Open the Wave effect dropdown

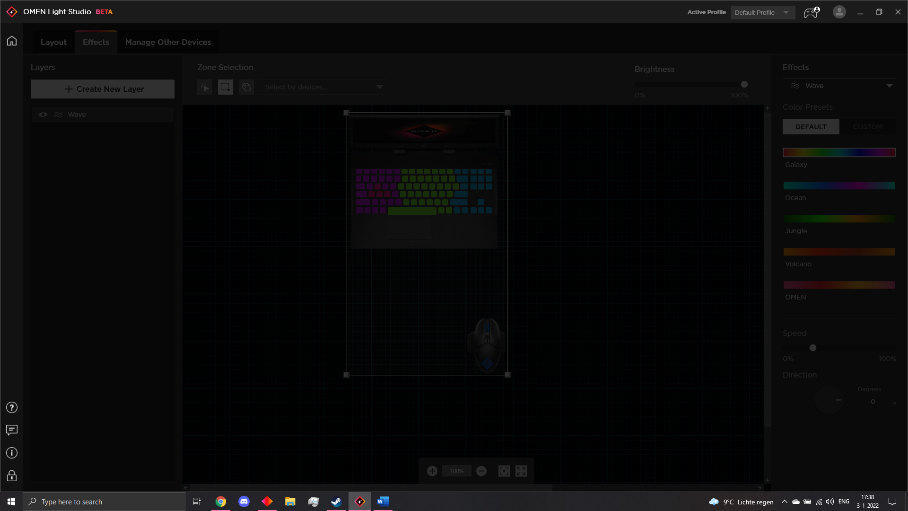(839, 86)
